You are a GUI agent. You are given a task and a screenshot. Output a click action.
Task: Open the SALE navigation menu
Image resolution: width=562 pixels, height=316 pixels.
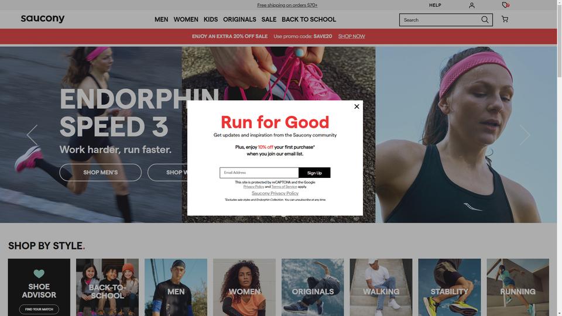(x=269, y=19)
